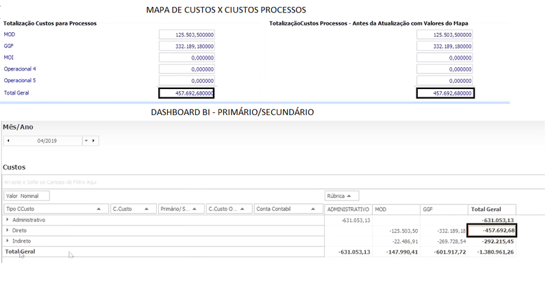Click the 04/2019 date field
Screen dimensions: 548x281
(x=47, y=141)
